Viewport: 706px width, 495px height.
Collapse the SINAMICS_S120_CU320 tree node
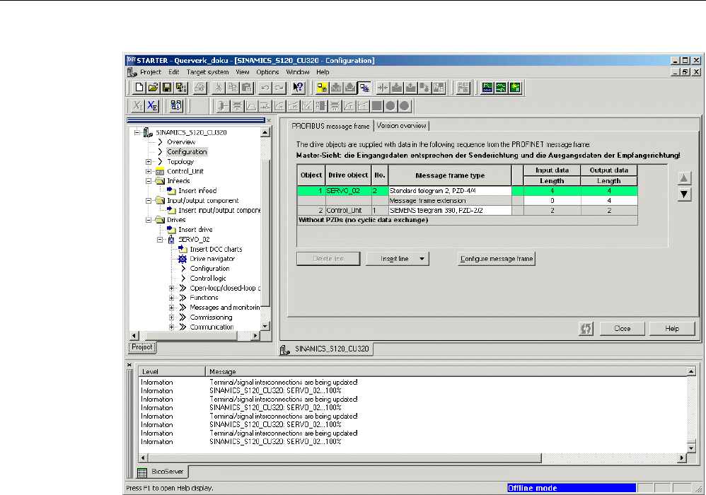137,132
